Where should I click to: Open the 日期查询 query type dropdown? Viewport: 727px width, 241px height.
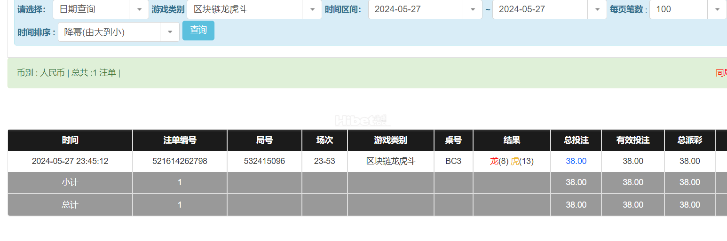coord(101,9)
